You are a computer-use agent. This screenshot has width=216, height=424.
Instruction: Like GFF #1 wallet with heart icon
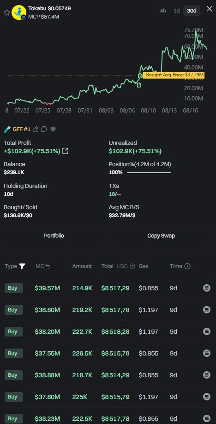[x=53, y=129]
